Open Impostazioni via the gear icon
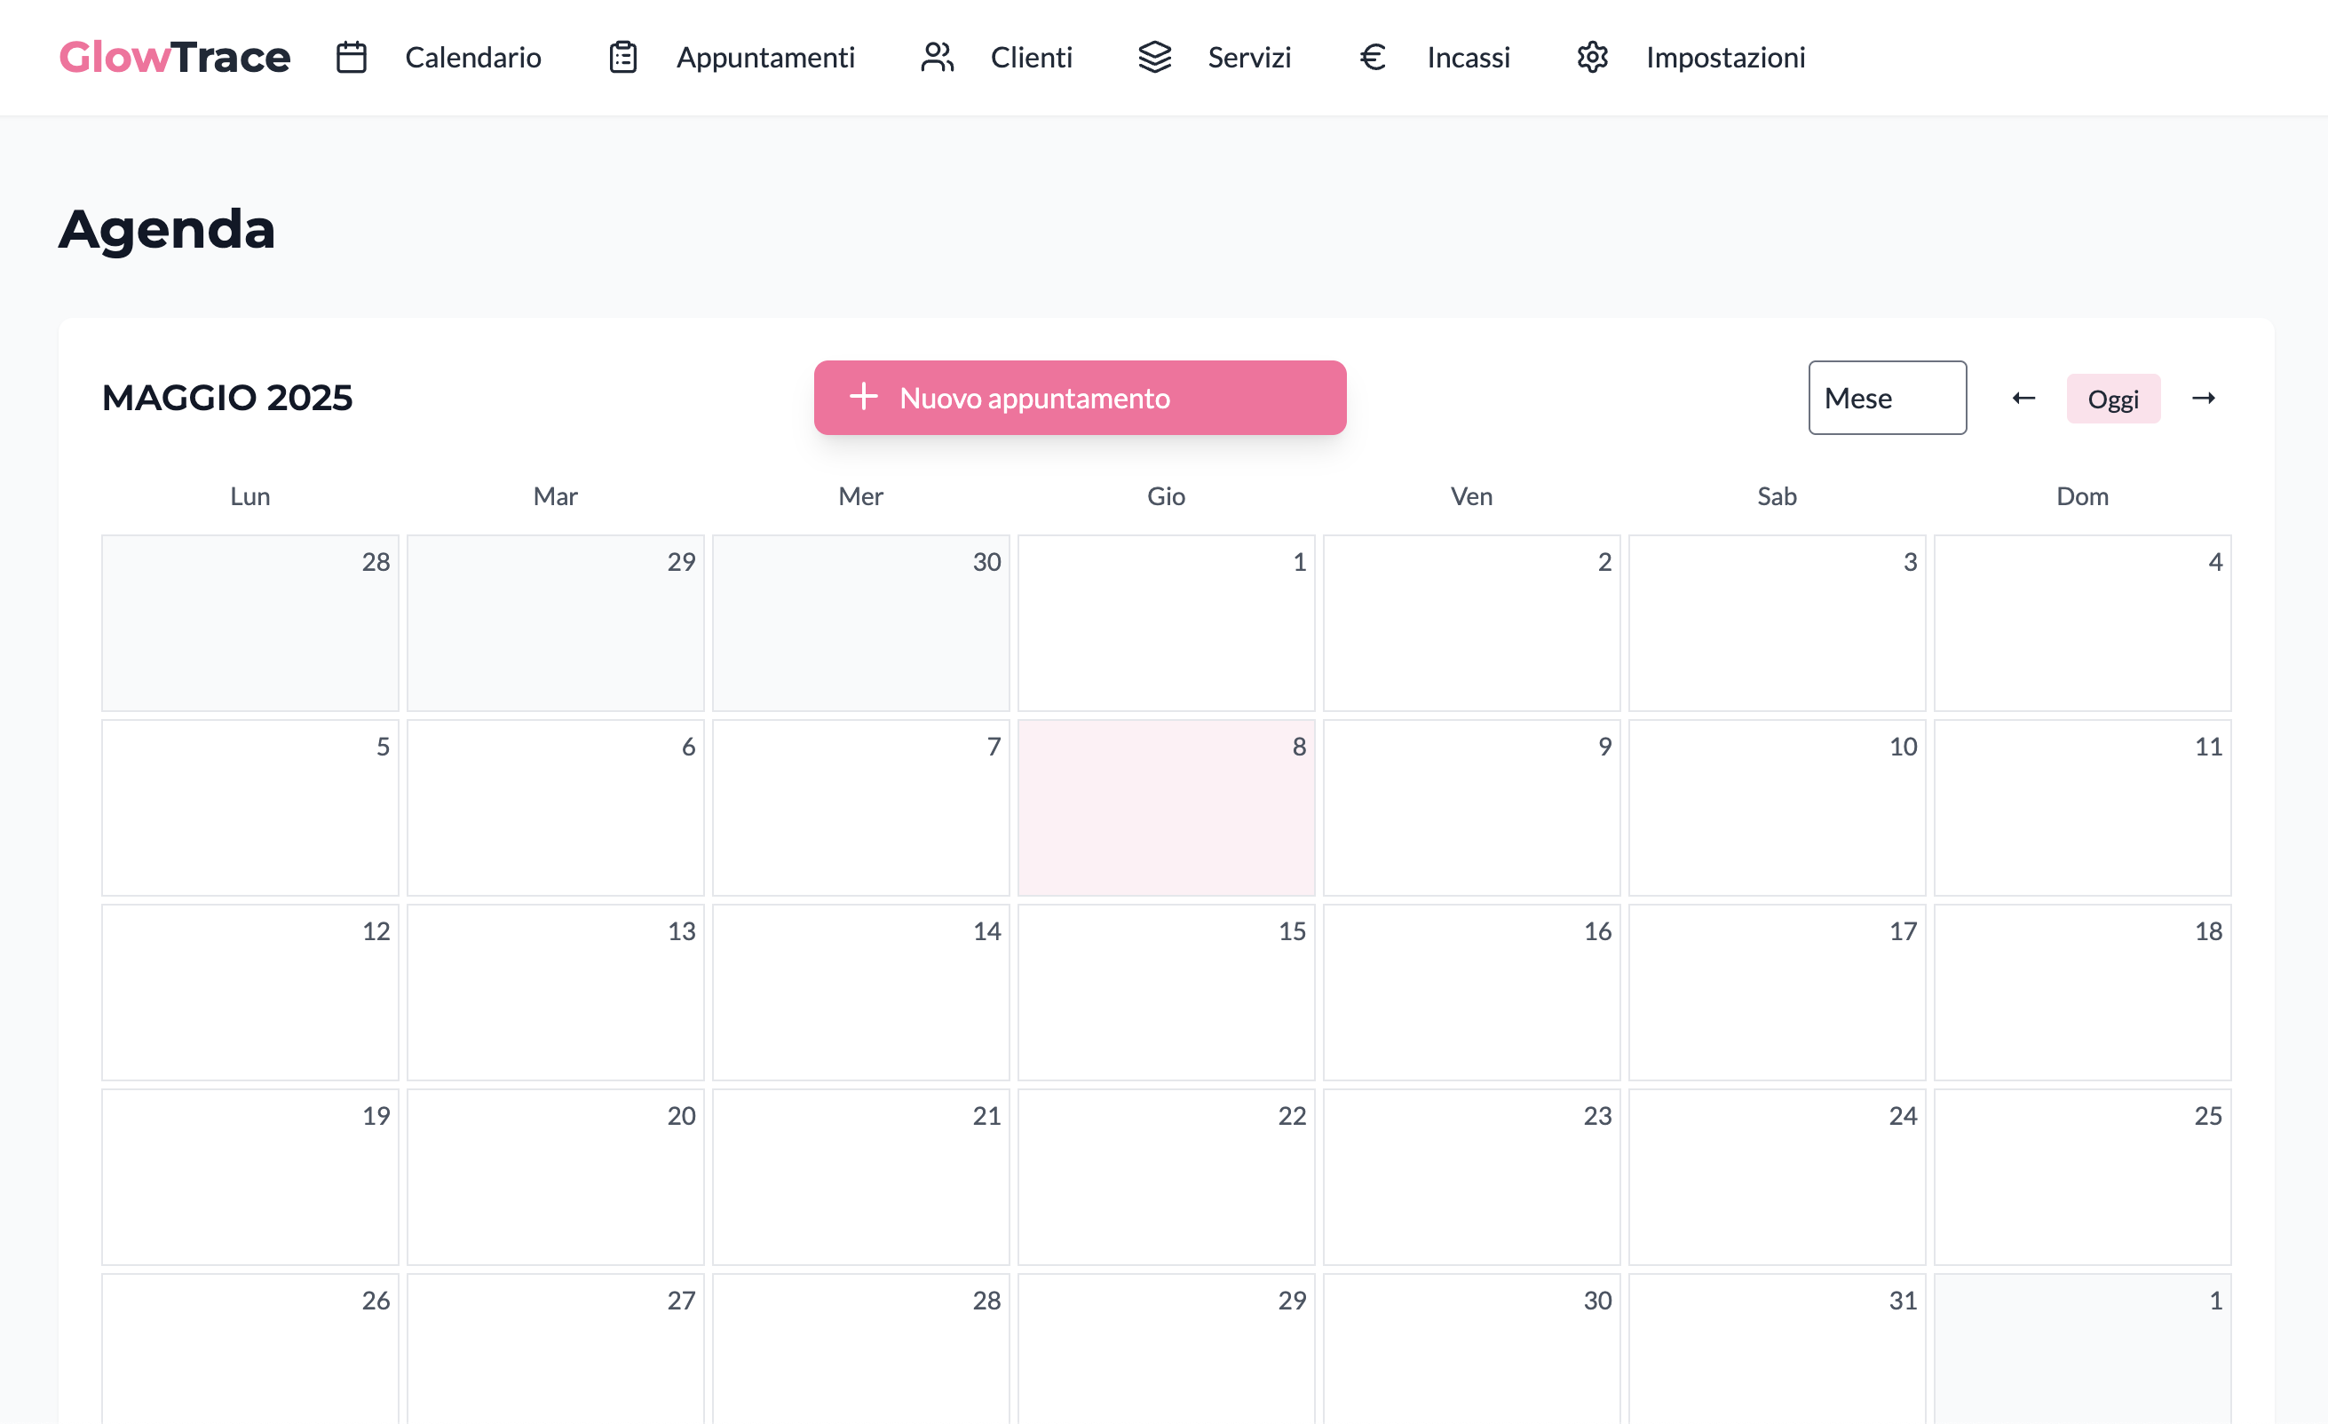2328x1424 pixels. (x=1592, y=58)
